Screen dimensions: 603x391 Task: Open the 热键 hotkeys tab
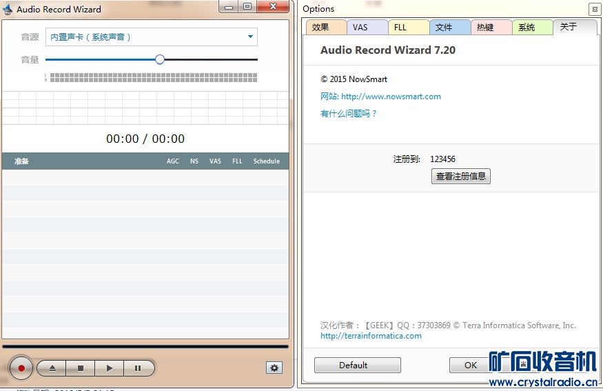[491, 28]
